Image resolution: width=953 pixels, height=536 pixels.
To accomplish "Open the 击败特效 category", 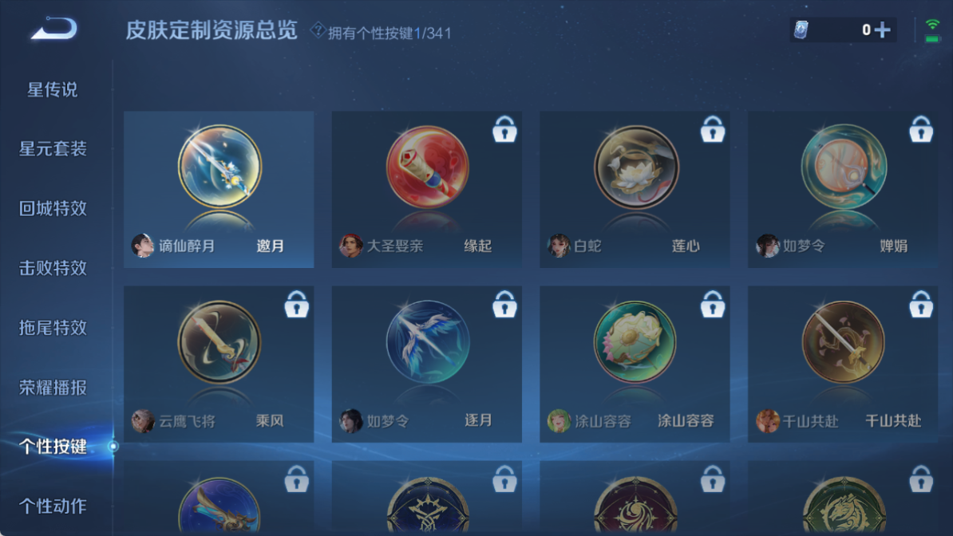I will (x=52, y=268).
